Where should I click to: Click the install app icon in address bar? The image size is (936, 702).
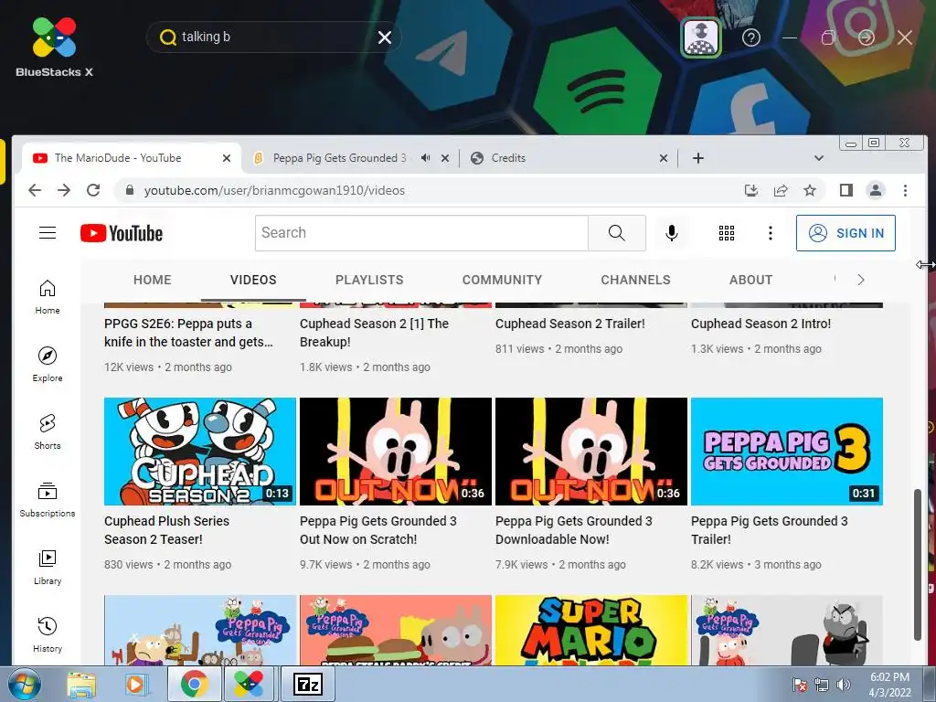751,190
